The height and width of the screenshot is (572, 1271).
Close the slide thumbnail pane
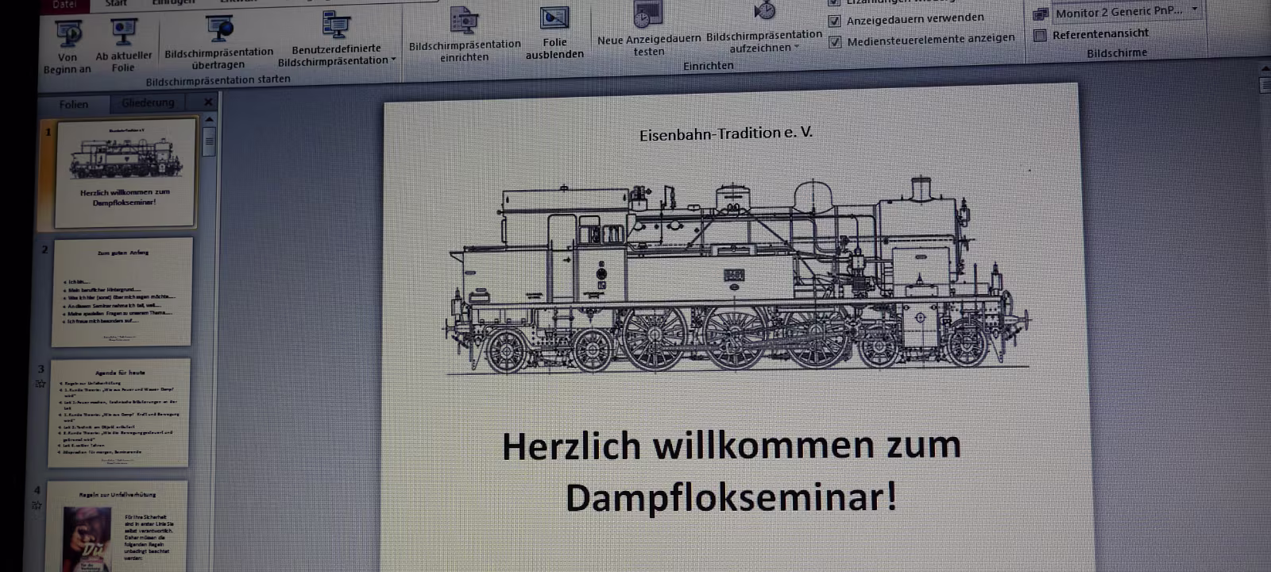tap(208, 102)
